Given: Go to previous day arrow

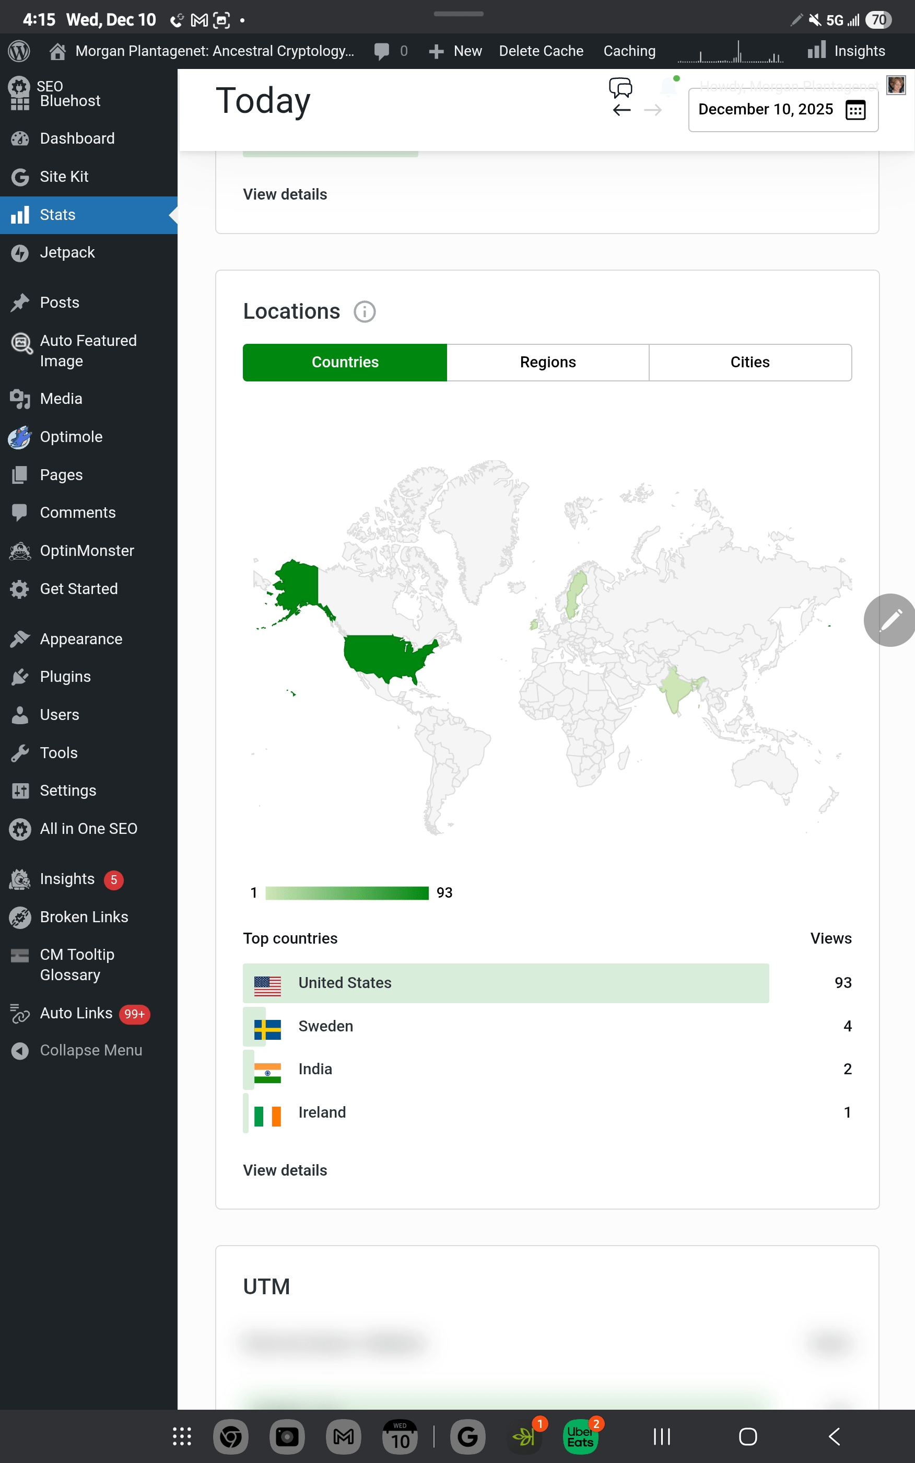Looking at the screenshot, I should click(x=621, y=110).
